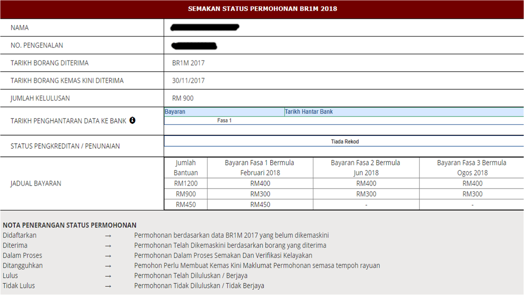Viewport: 524px width, 295px height.
Task: Click the arrow next to Ditangguhkan
Action: tap(108, 266)
